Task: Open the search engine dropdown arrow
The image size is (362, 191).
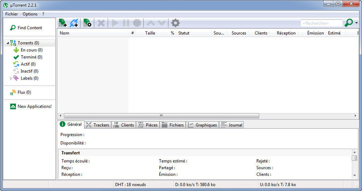Action: [357, 23]
